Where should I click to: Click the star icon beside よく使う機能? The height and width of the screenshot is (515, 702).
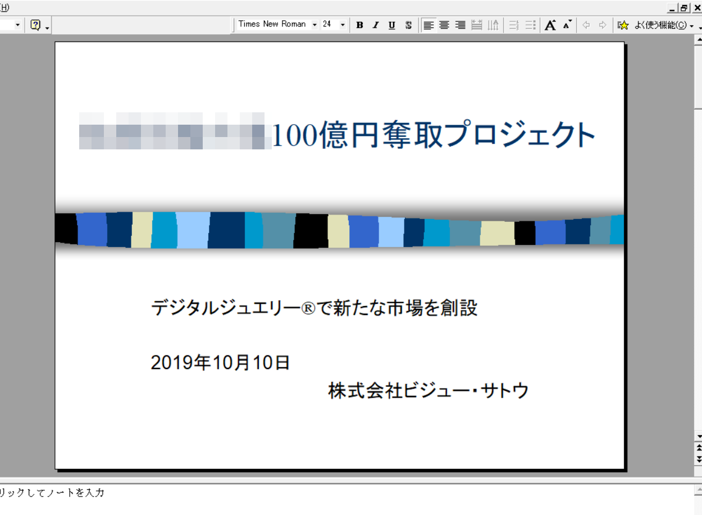coord(623,25)
